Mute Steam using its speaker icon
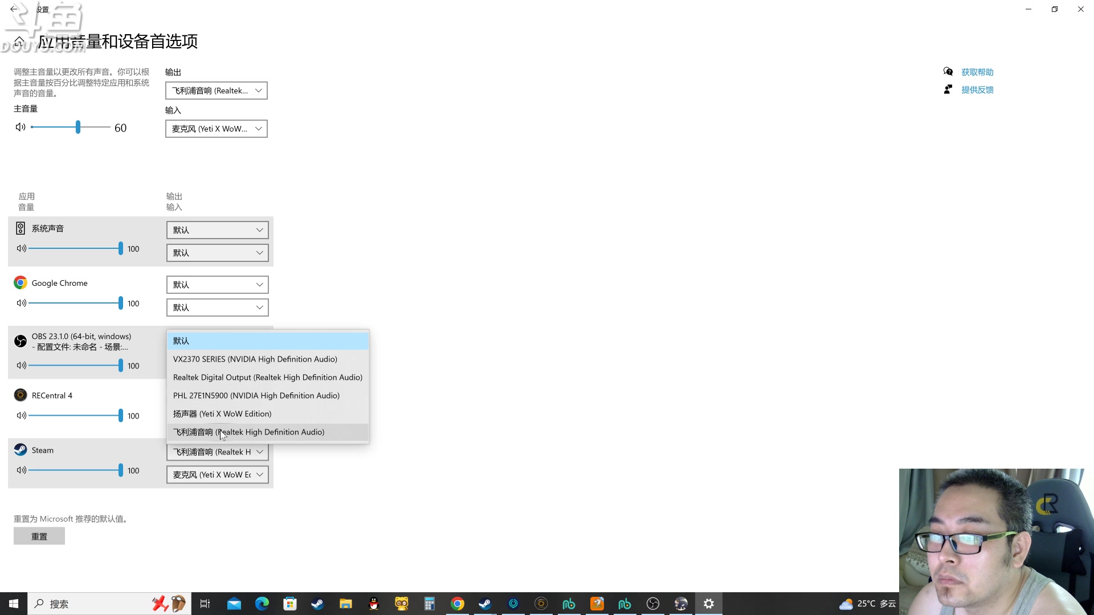The width and height of the screenshot is (1094, 615). pyautogui.click(x=22, y=470)
